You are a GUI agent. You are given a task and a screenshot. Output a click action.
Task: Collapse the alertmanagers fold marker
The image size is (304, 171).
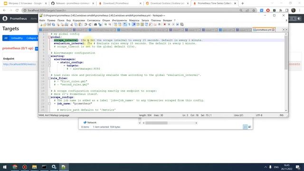(x=49, y=59)
